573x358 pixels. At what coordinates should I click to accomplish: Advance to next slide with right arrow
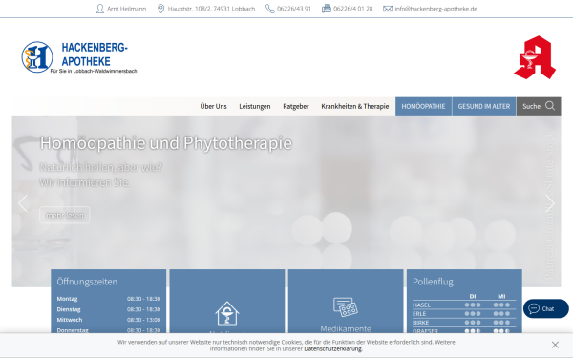click(550, 203)
